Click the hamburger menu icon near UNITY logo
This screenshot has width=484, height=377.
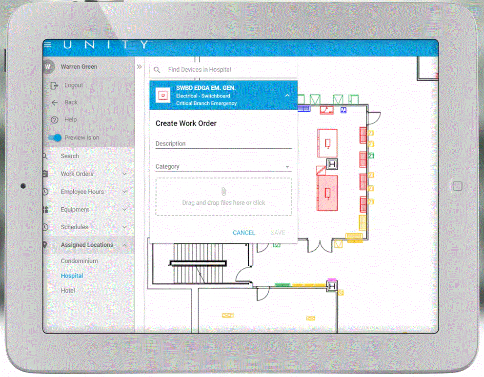pos(48,44)
